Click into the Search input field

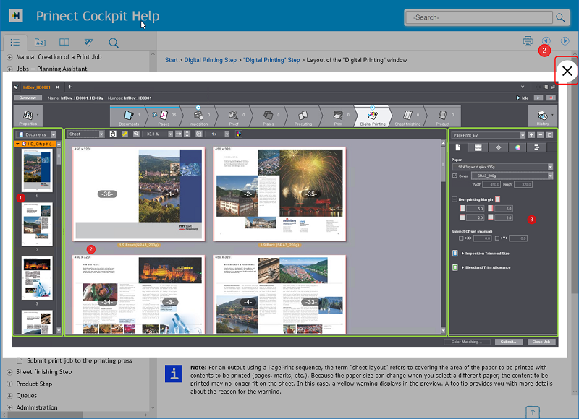[x=478, y=17]
